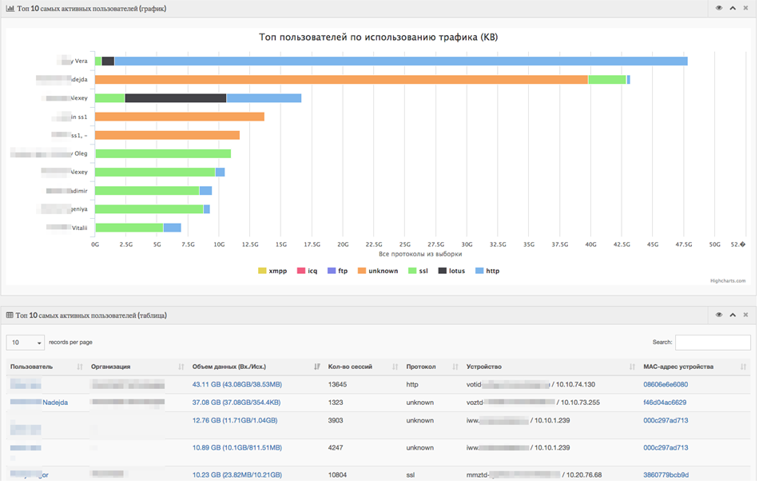Close the top users chart panel

click(746, 8)
